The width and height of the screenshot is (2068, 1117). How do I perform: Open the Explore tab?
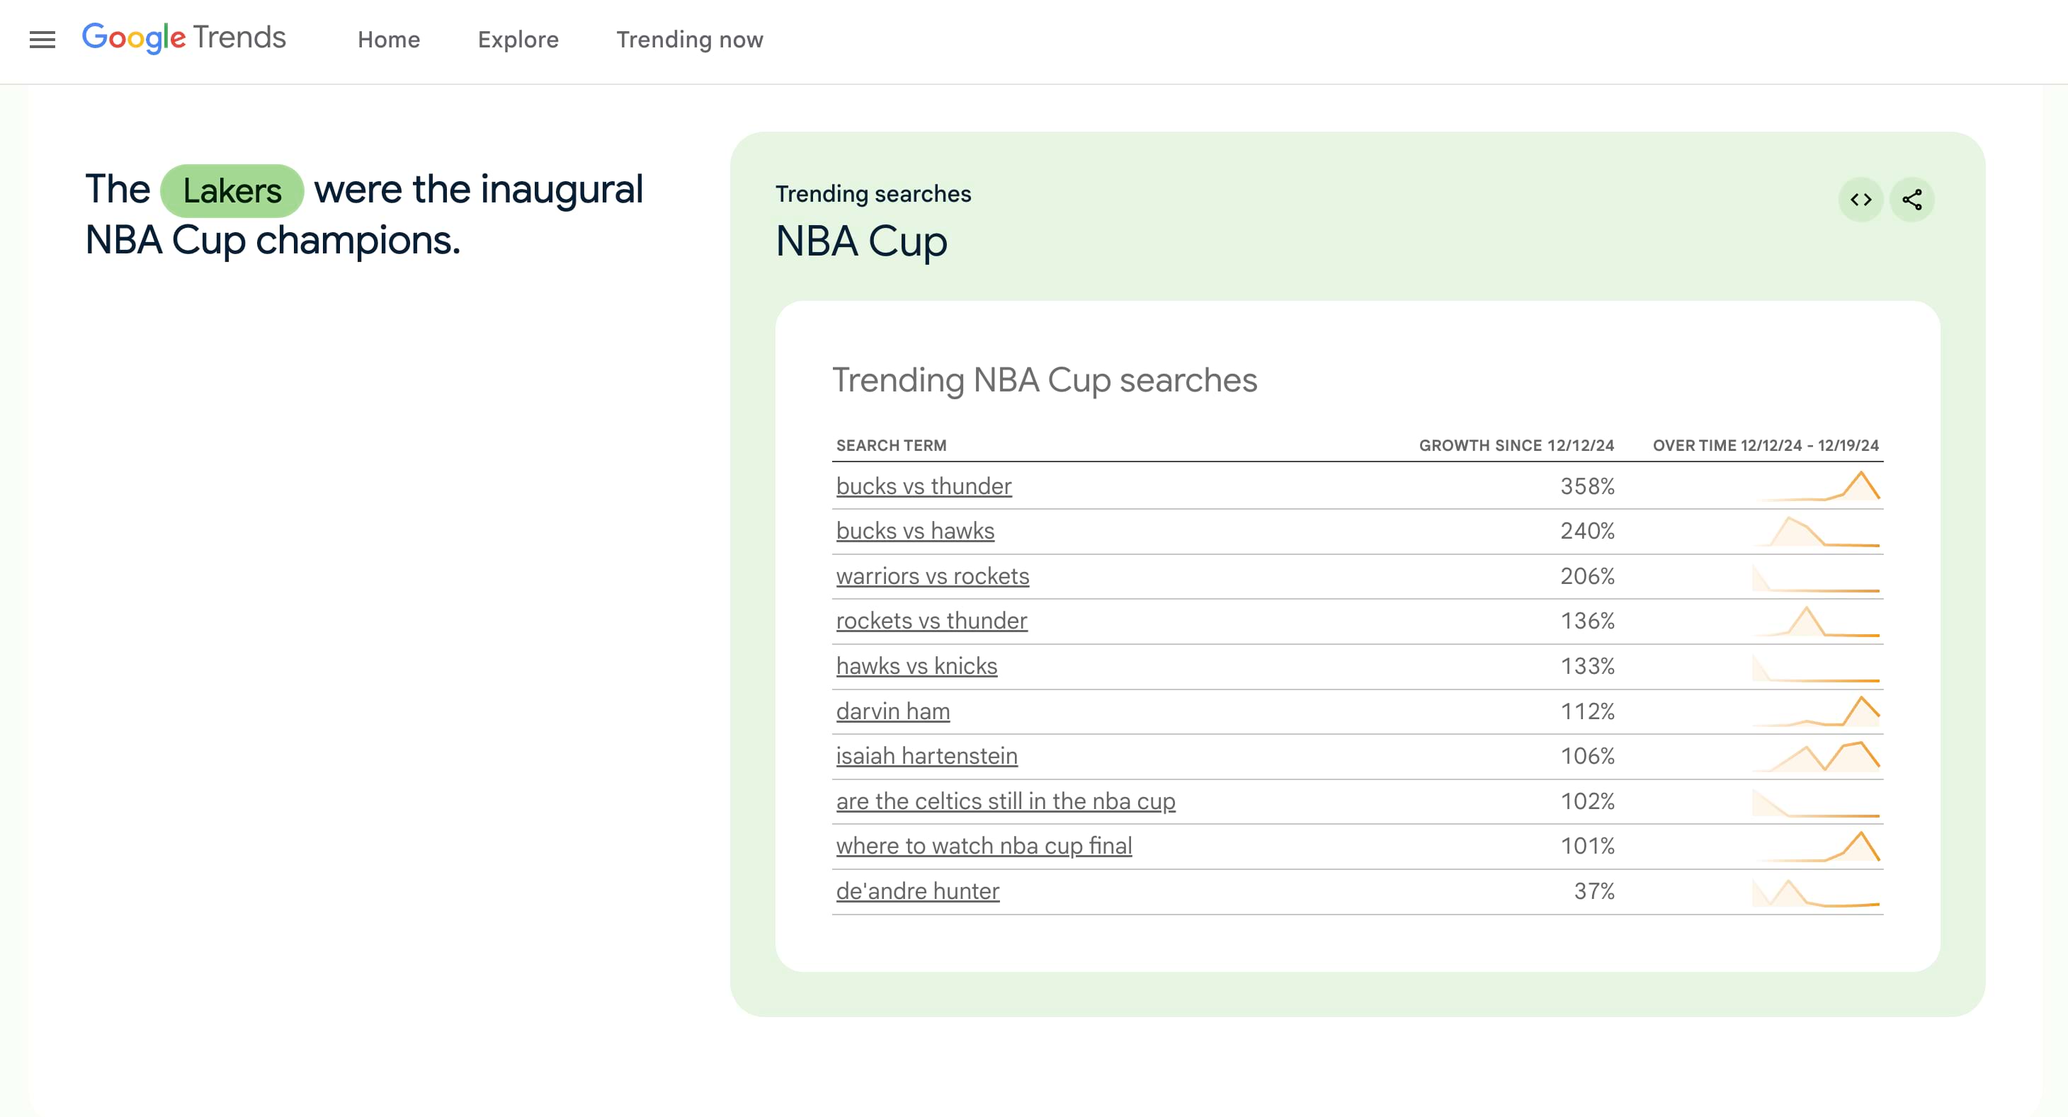point(518,40)
